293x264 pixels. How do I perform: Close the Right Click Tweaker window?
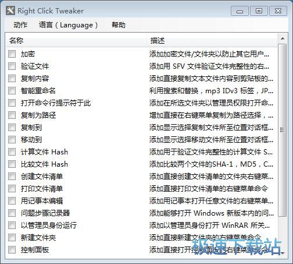(278, 11)
